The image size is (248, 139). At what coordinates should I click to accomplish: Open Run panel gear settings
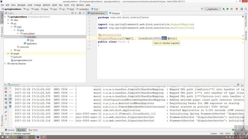(x=238, y=85)
